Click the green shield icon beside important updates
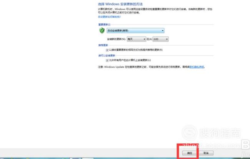Screen dimensions: 250x159 pyautogui.click(x=102, y=31)
